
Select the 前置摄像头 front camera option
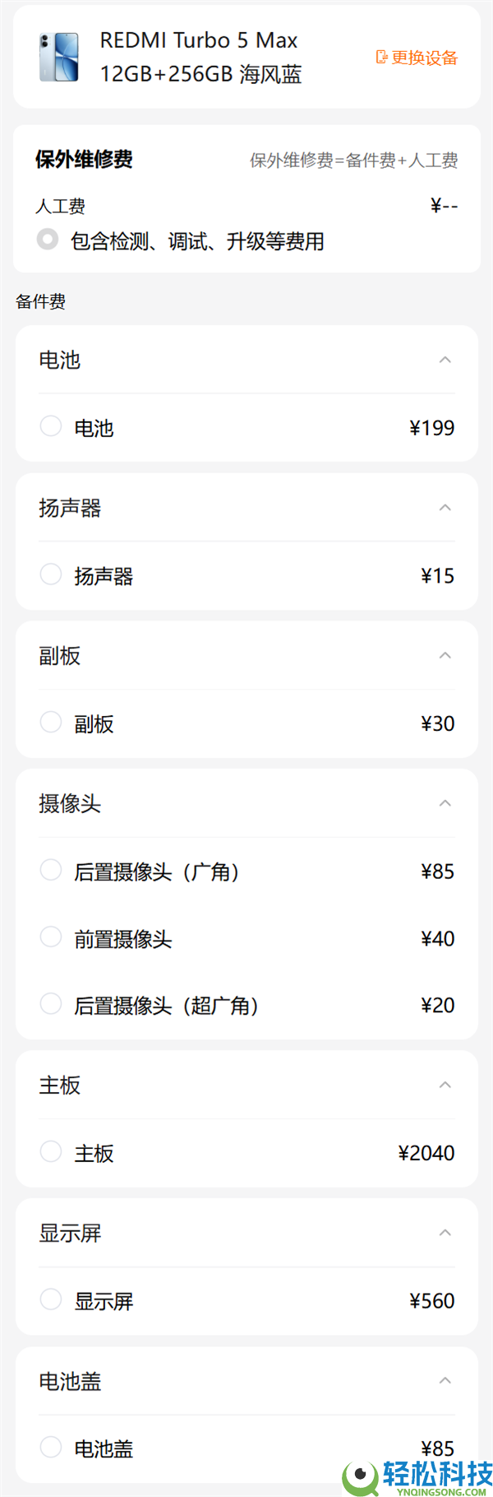[50, 937]
